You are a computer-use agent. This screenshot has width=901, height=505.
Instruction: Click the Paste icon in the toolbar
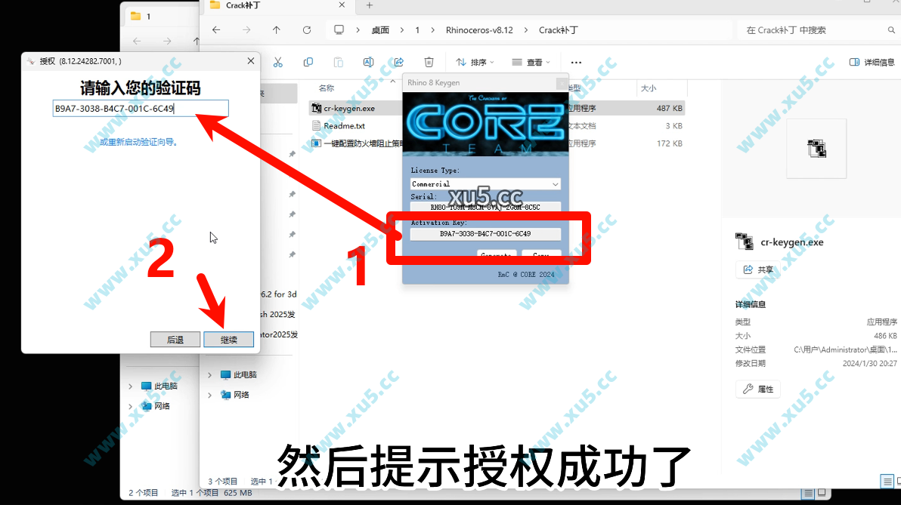(338, 62)
